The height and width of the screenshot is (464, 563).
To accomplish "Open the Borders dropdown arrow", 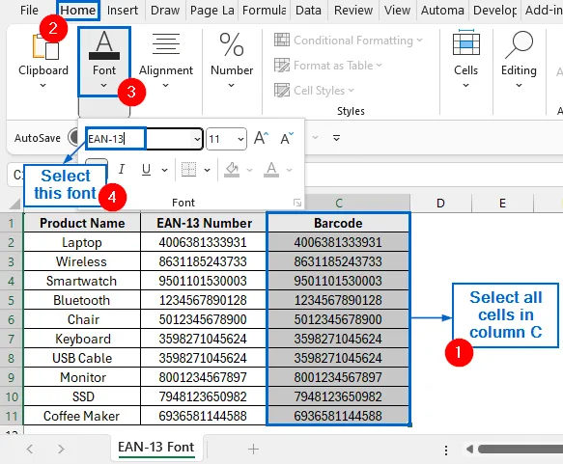I will tap(208, 170).
